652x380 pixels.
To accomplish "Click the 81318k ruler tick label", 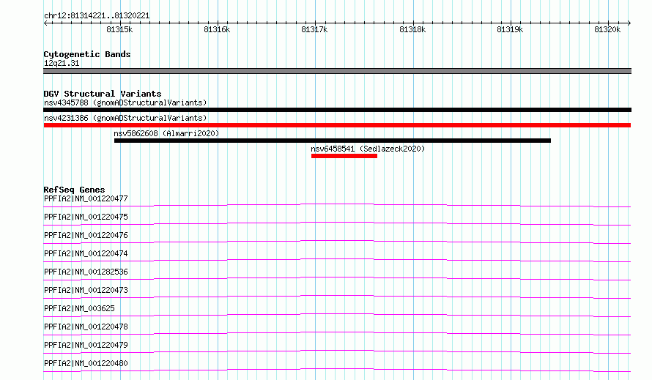I will (412, 29).
